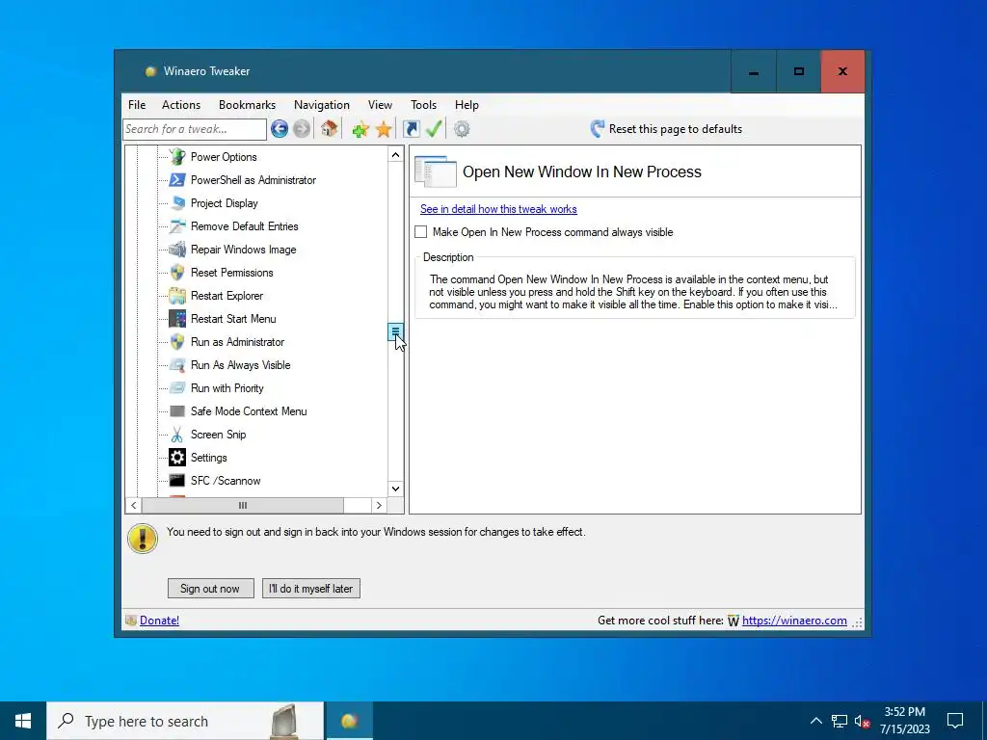Click the Screen Snip scissors icon

[x=177, y=435]
